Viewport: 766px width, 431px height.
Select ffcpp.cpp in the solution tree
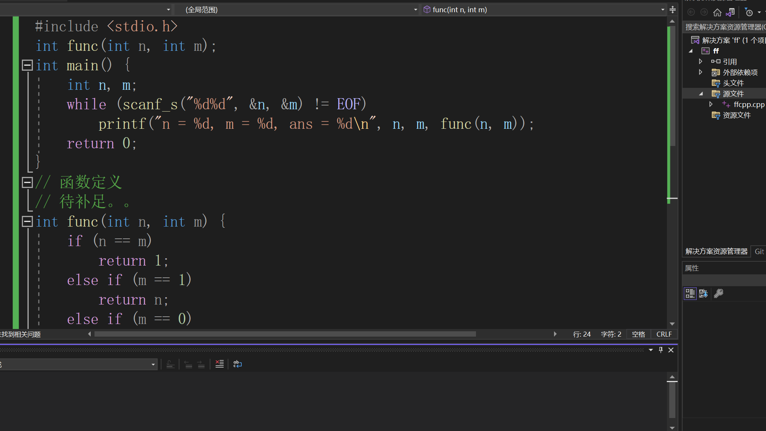pyautogui.click(x=749, y=104)
